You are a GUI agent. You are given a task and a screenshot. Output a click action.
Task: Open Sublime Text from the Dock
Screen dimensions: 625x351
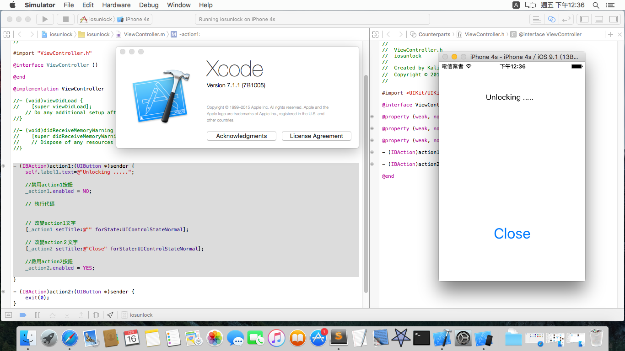[339, 338]
